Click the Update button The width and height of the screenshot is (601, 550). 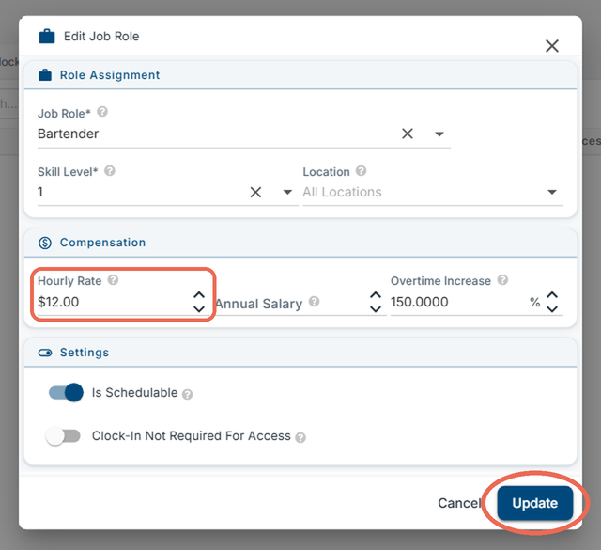tap(534, 503)
